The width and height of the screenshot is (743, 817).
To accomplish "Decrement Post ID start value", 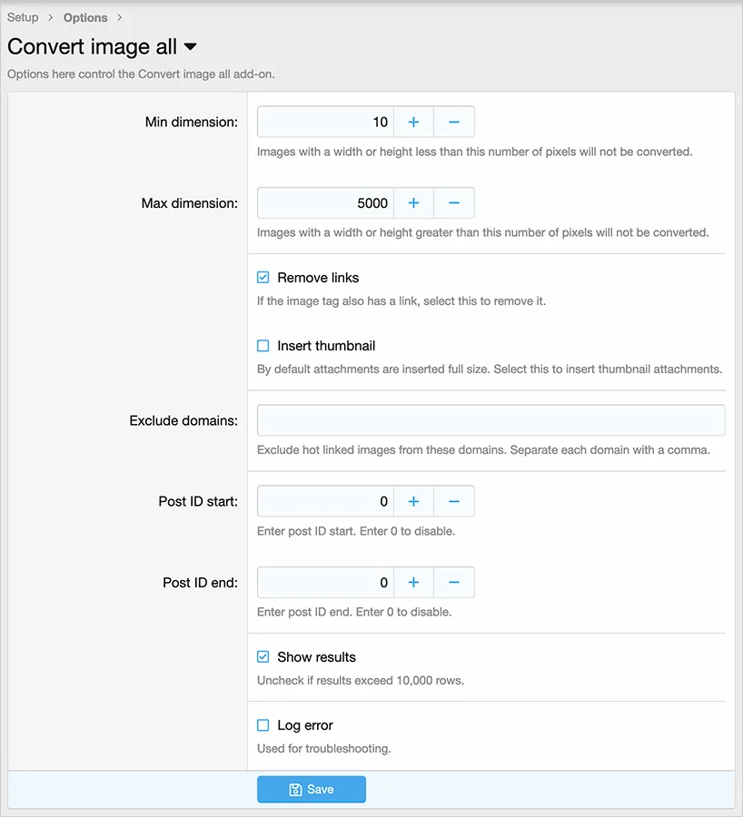I will click(454, 501).
